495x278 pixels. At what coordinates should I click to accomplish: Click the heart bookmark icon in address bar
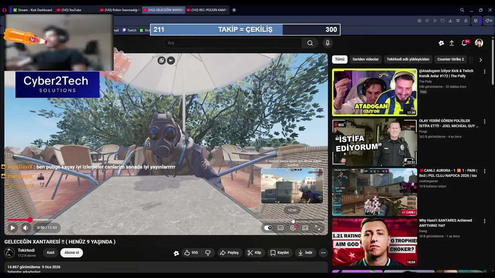[442, 21]
